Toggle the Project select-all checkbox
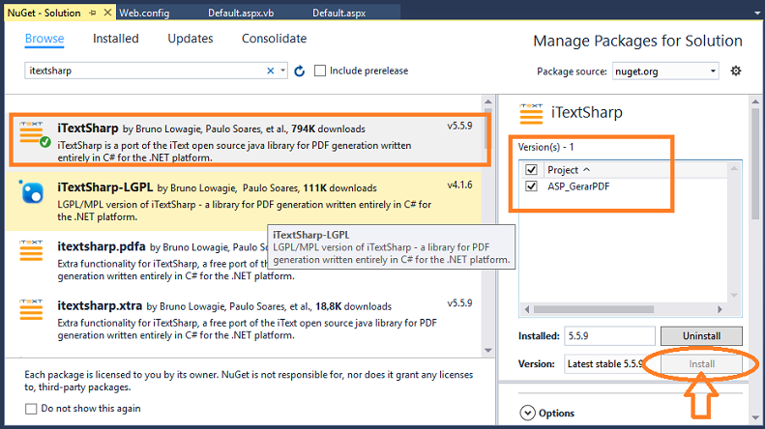This screenshot has width=765, height=429. click(x=531, y=170)
